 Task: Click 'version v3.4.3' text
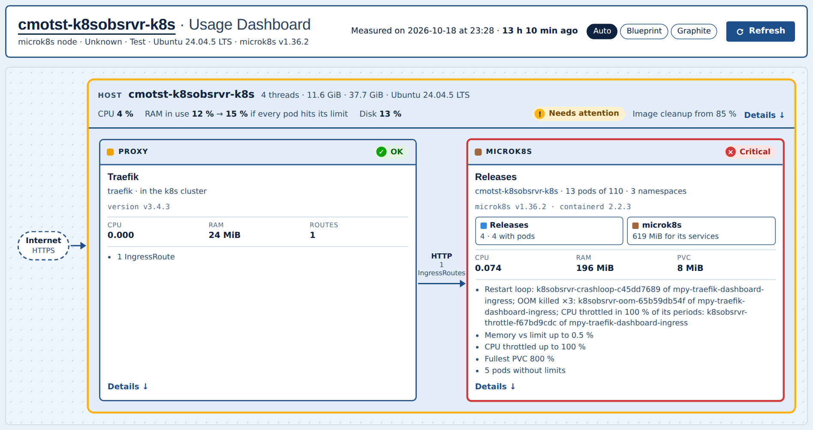tap(139, 207)
